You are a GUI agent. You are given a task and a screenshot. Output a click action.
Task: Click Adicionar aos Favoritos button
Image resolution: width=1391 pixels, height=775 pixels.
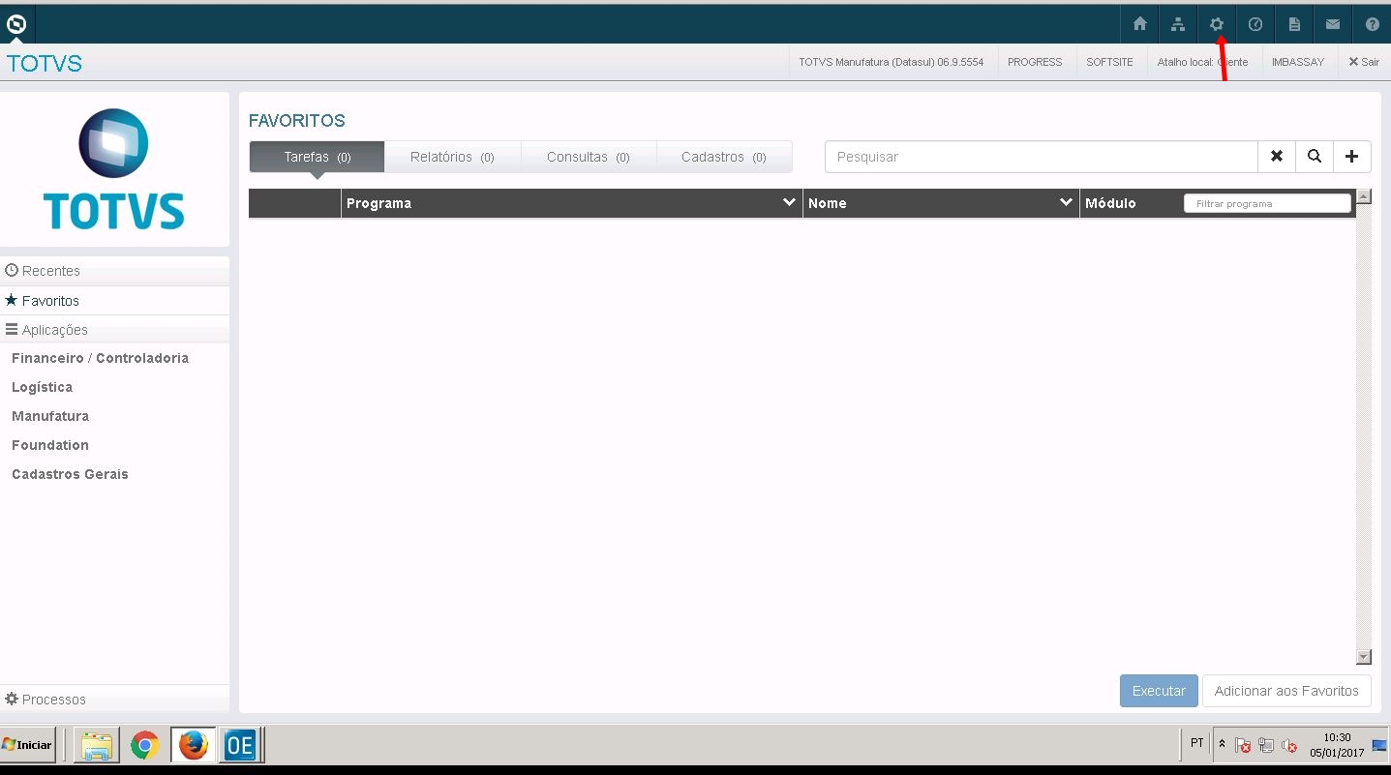click(x=1286, y=691)
